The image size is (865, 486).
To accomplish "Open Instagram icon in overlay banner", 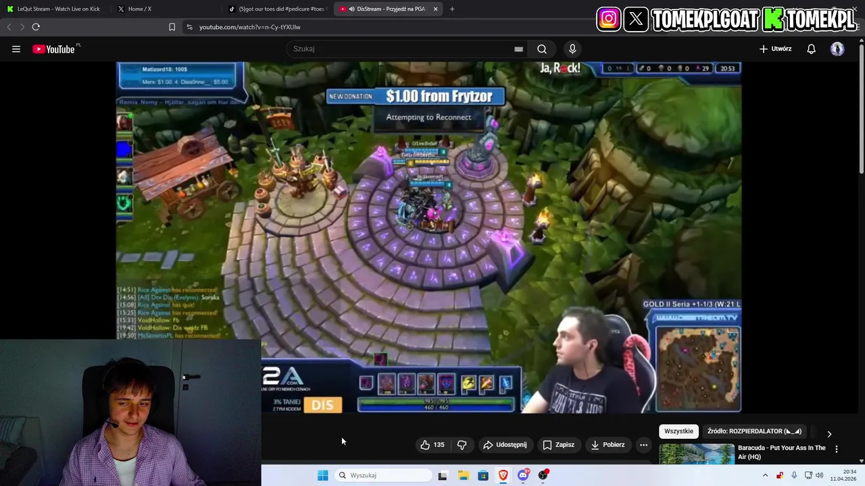I will click(608, 19).
